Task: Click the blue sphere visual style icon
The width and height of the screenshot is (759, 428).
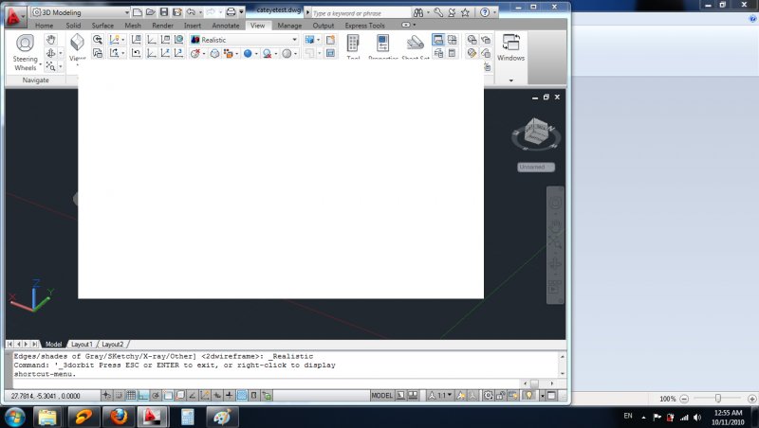Action: pos(248,54)
